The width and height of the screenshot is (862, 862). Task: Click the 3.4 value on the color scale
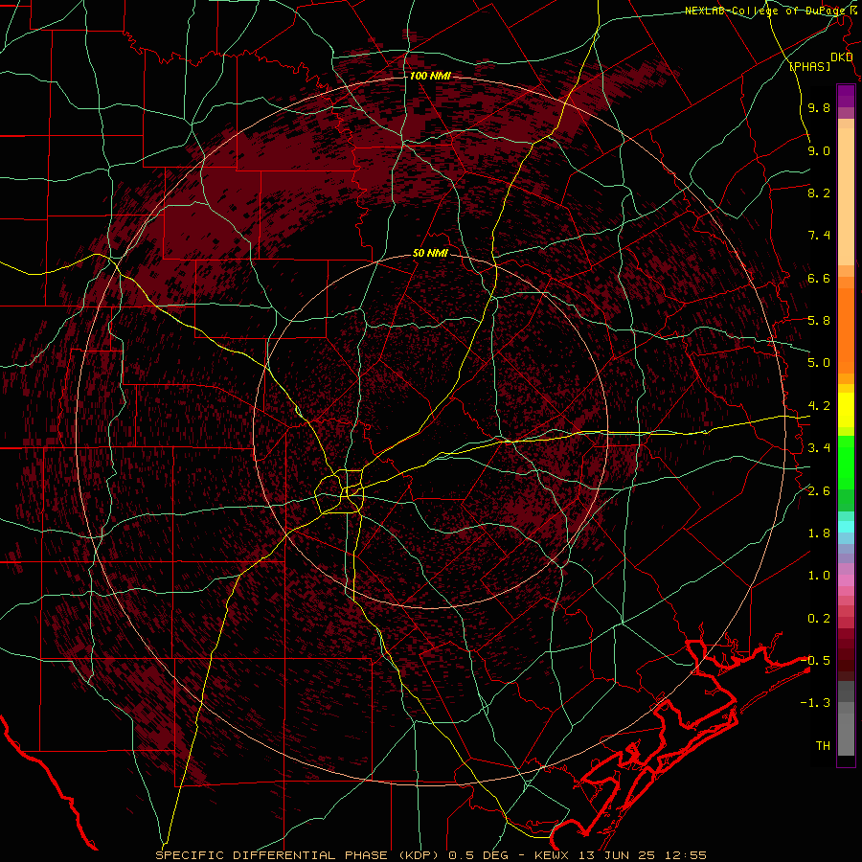point(819,448)
